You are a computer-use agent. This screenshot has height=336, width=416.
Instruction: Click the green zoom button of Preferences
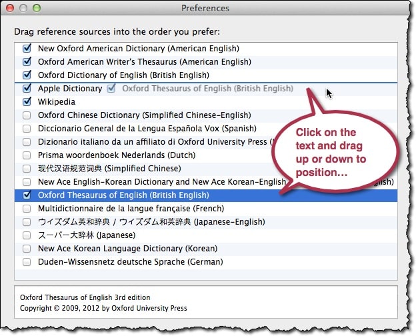click(37, 8)
